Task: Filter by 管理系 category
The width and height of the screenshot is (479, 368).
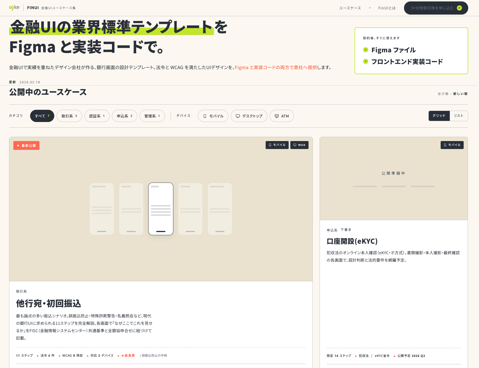Action: [x=152, y=116]
